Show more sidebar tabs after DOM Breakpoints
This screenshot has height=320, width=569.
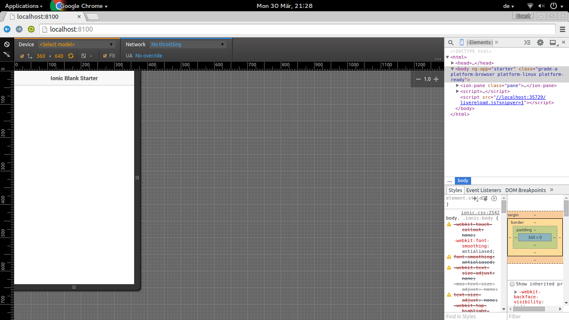[x=552, y=190]
